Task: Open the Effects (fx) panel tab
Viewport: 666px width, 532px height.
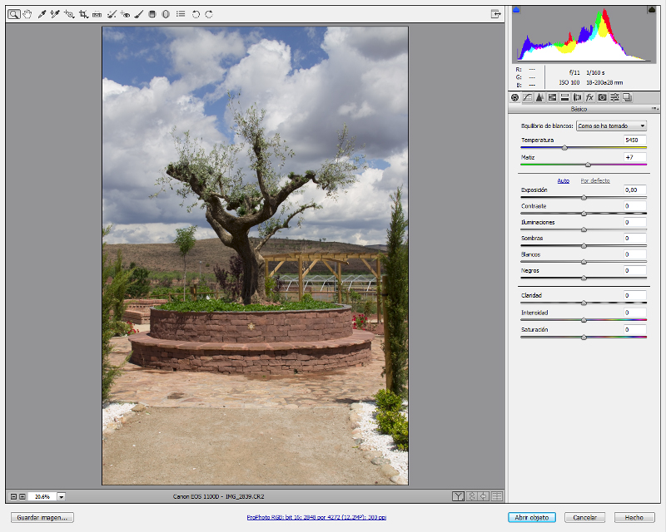Action: 589,97
